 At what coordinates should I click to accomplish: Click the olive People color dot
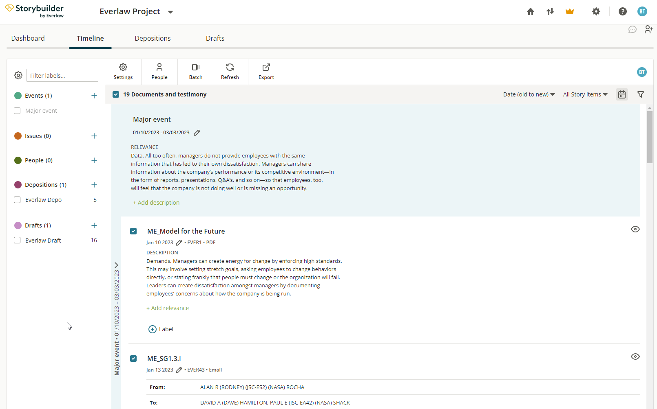point(18,160)
